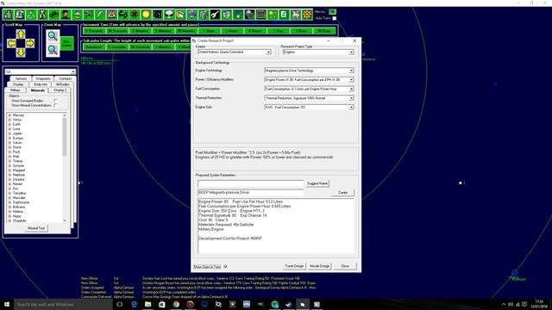Screen dimensions: 552x310
Task: Click the orange crosshair toolbar icon
Action: point(135,15)
